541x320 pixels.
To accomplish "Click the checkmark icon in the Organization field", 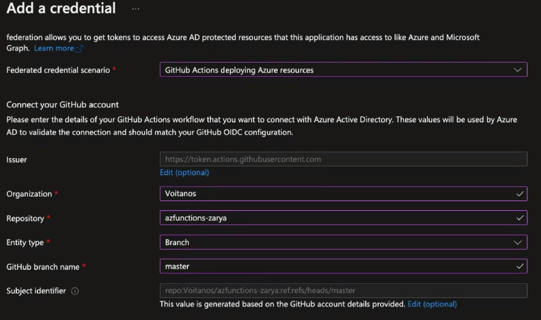I will tap(520, 194).
